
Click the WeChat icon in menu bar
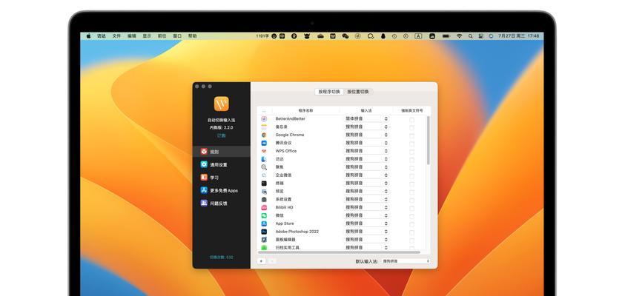tap(345, 36)
